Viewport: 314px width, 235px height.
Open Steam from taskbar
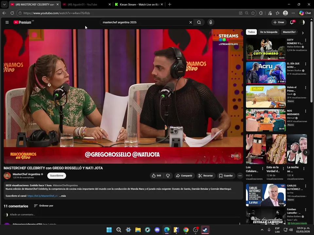[205, 230]
